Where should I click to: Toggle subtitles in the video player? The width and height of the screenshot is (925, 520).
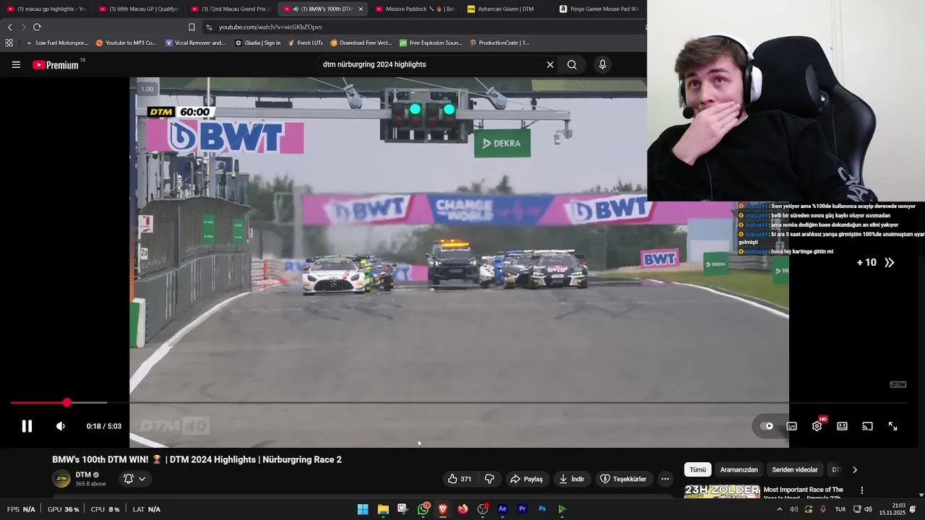point(792,426)
